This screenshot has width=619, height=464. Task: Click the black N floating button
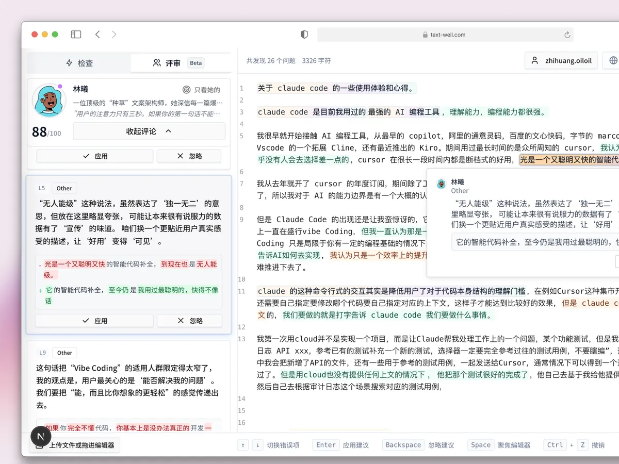[41, 436]
